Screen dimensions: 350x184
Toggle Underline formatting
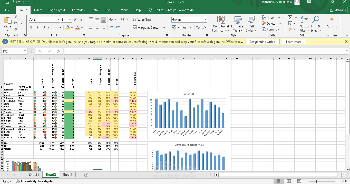[44, 27]
